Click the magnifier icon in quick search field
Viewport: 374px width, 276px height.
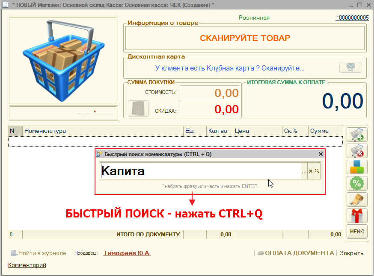(x=317, y=171)
